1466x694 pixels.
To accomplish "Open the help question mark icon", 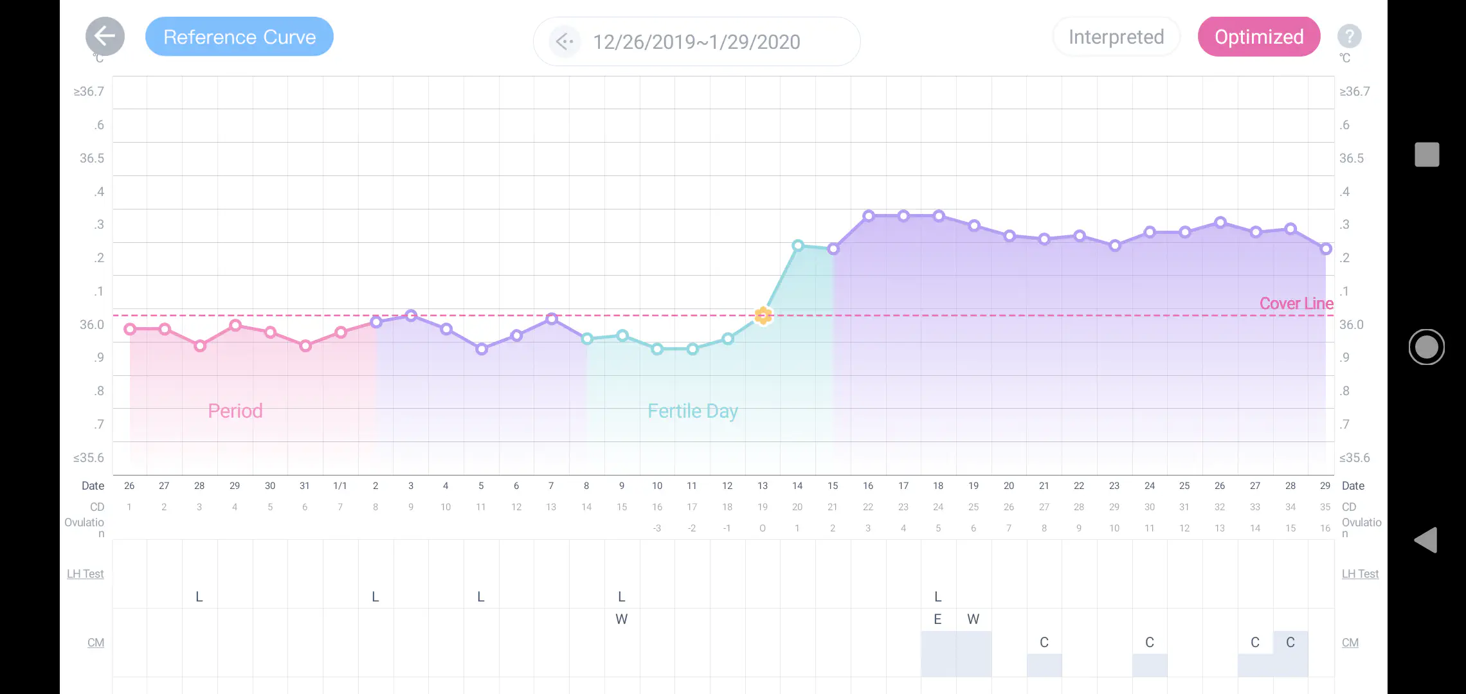I will coord(1349,37).
